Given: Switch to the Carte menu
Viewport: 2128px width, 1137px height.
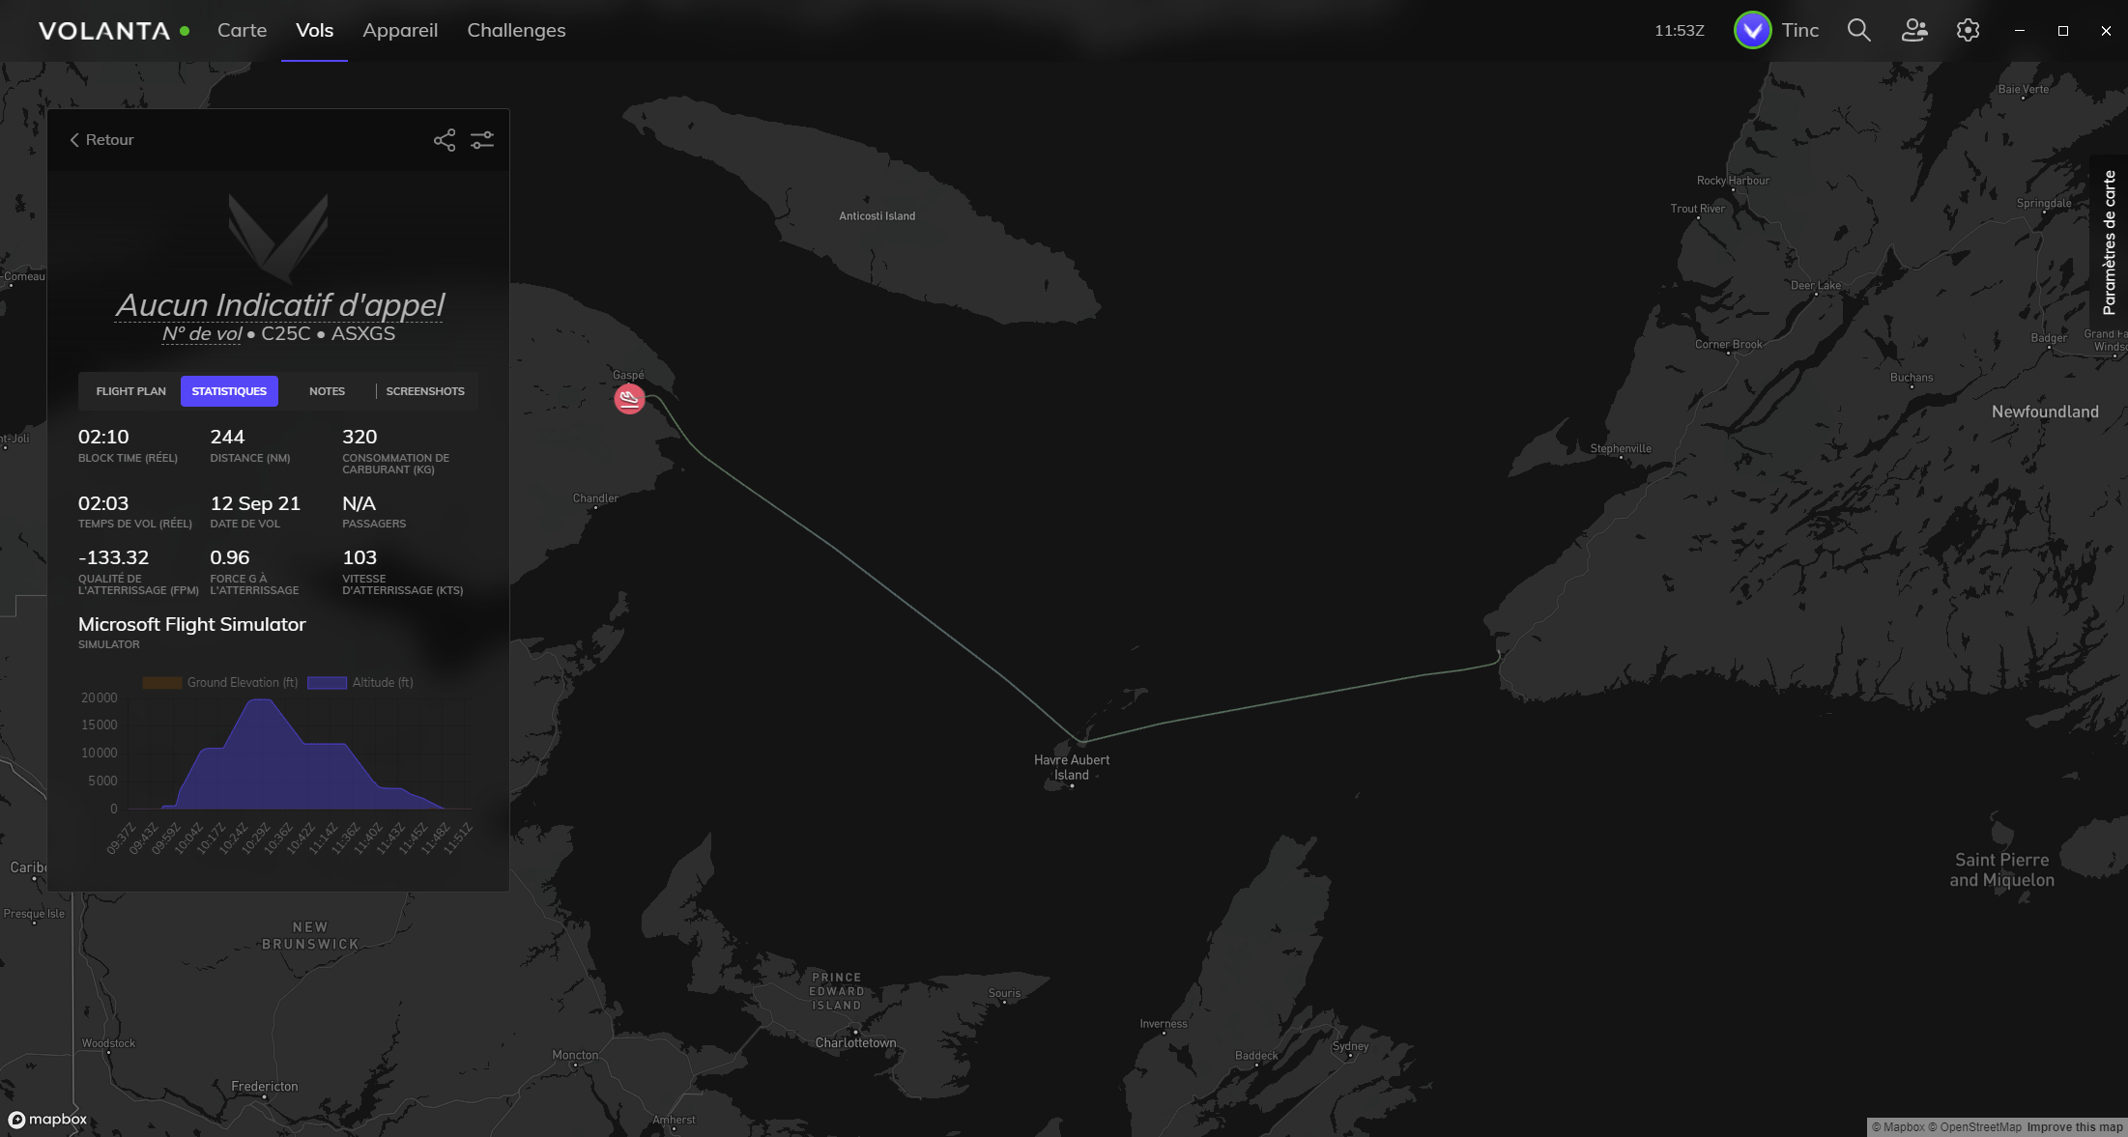Looking at the screenshot, I should pyautogui.click(x=242, y=30).
